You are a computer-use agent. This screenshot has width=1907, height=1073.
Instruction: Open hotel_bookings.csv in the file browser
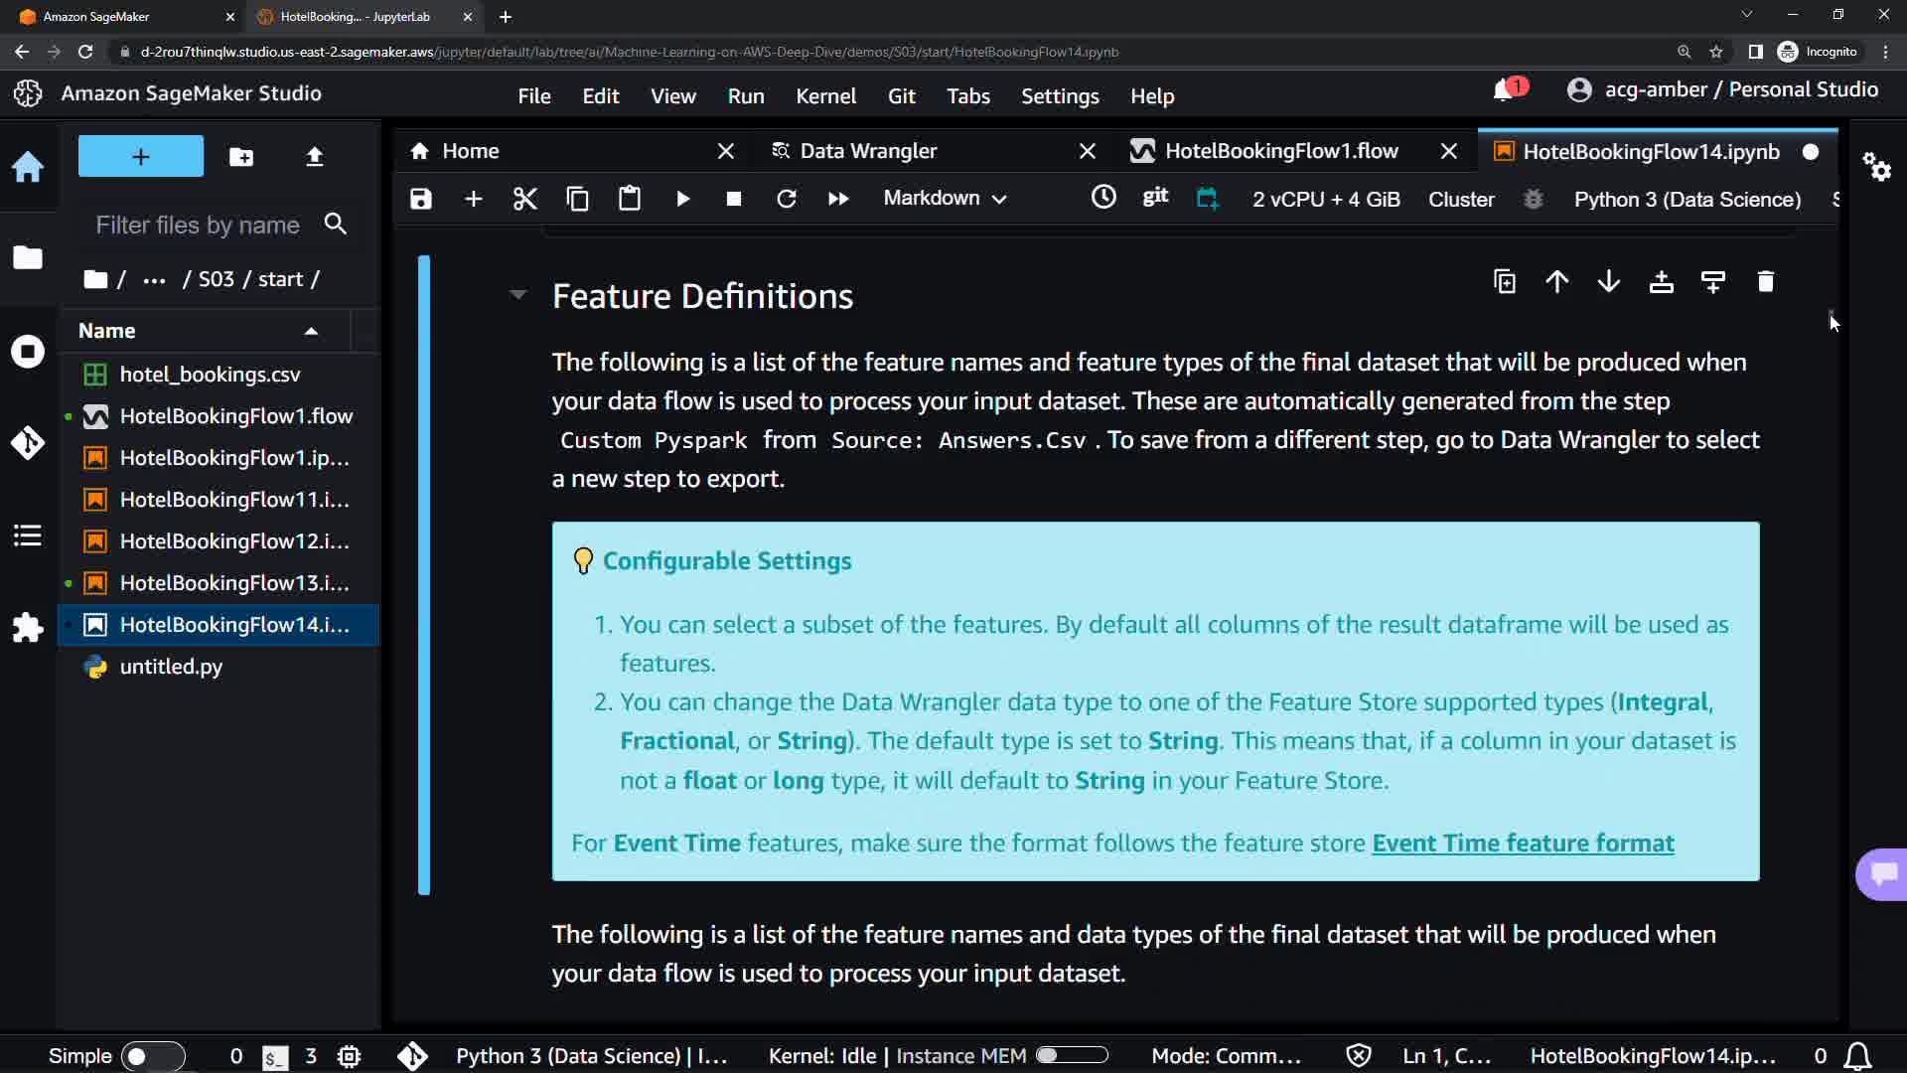(x=210, y=375)
